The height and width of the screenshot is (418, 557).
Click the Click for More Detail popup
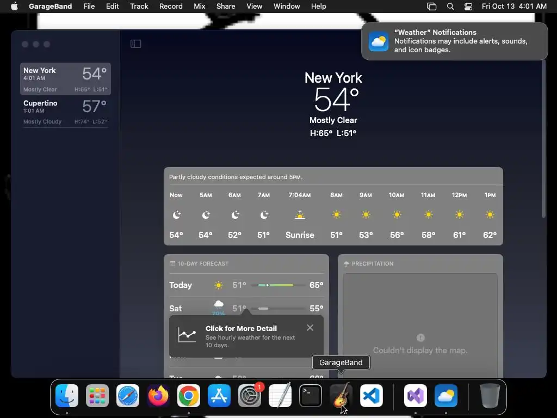pos(246,336)
